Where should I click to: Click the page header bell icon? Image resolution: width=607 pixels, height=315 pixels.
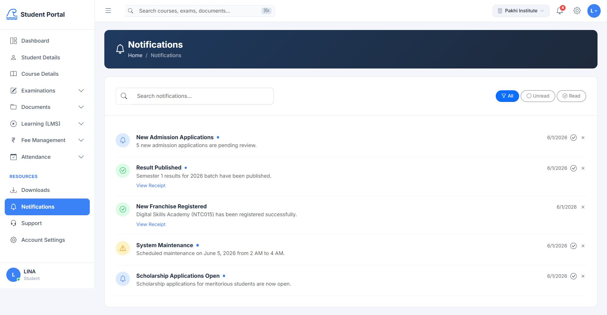pos(120,49)
